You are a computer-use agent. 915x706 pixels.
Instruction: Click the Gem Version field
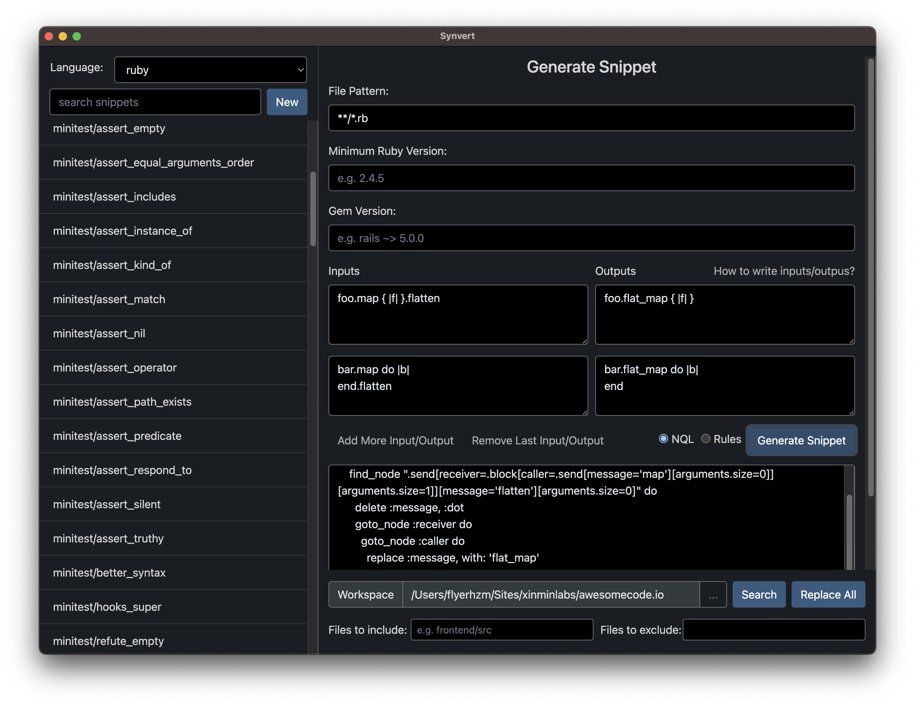click(591, 238)
